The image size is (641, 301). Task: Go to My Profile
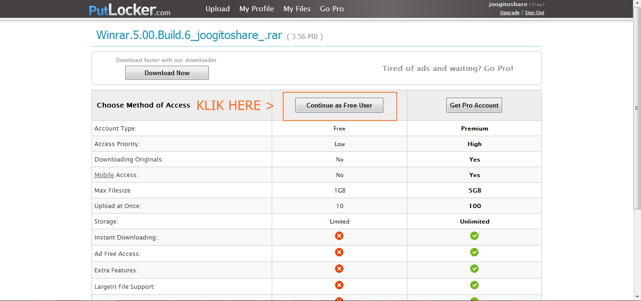[x=257, y=9]
